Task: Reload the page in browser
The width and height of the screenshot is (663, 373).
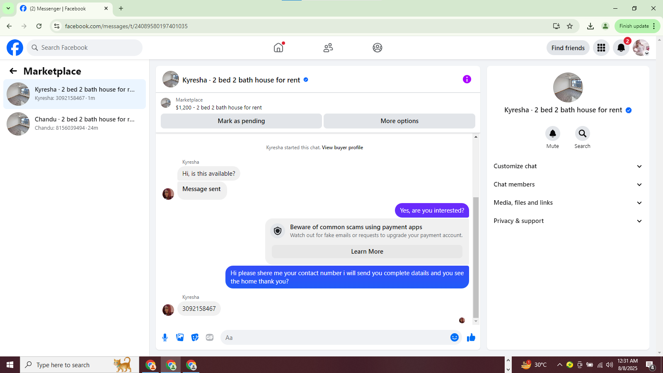Action: 39,26
